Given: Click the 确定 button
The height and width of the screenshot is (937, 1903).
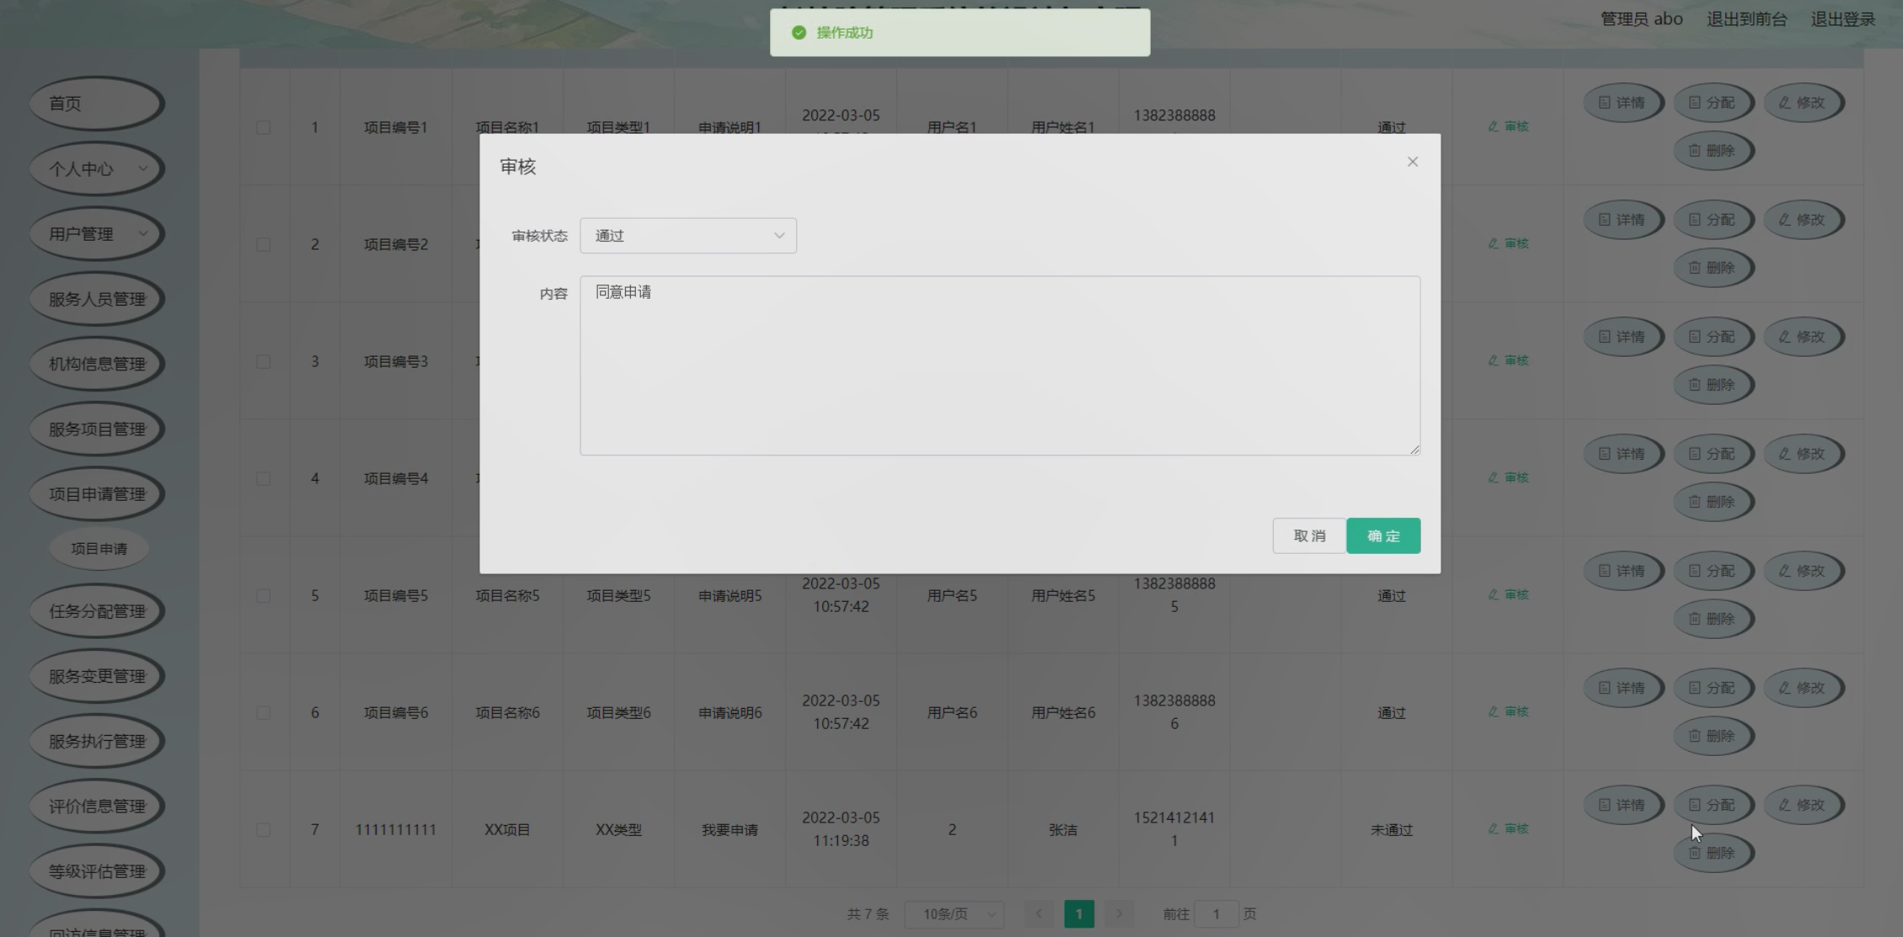Looking at the screenshot, I should coord(1382,536).
